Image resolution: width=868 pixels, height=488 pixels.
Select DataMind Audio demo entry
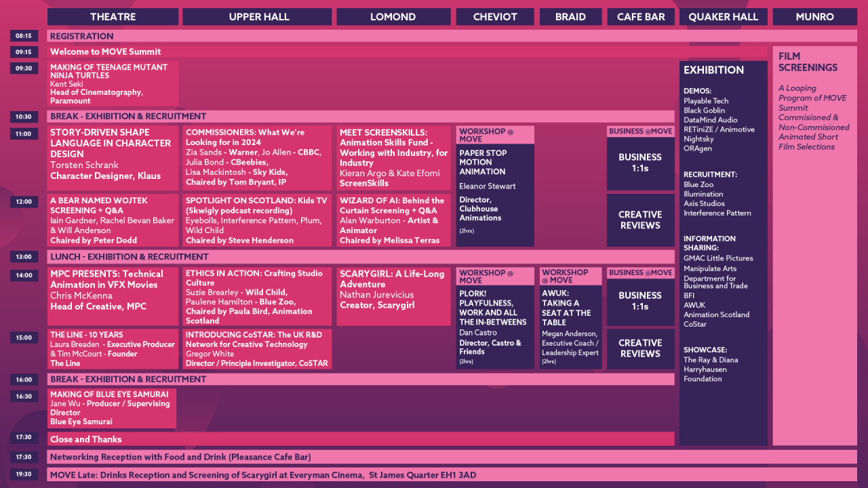(x=711, y=120)
